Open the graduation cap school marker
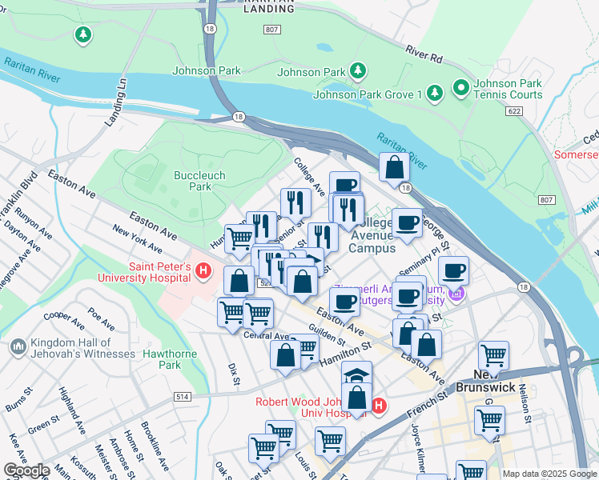 coord(356,373)
